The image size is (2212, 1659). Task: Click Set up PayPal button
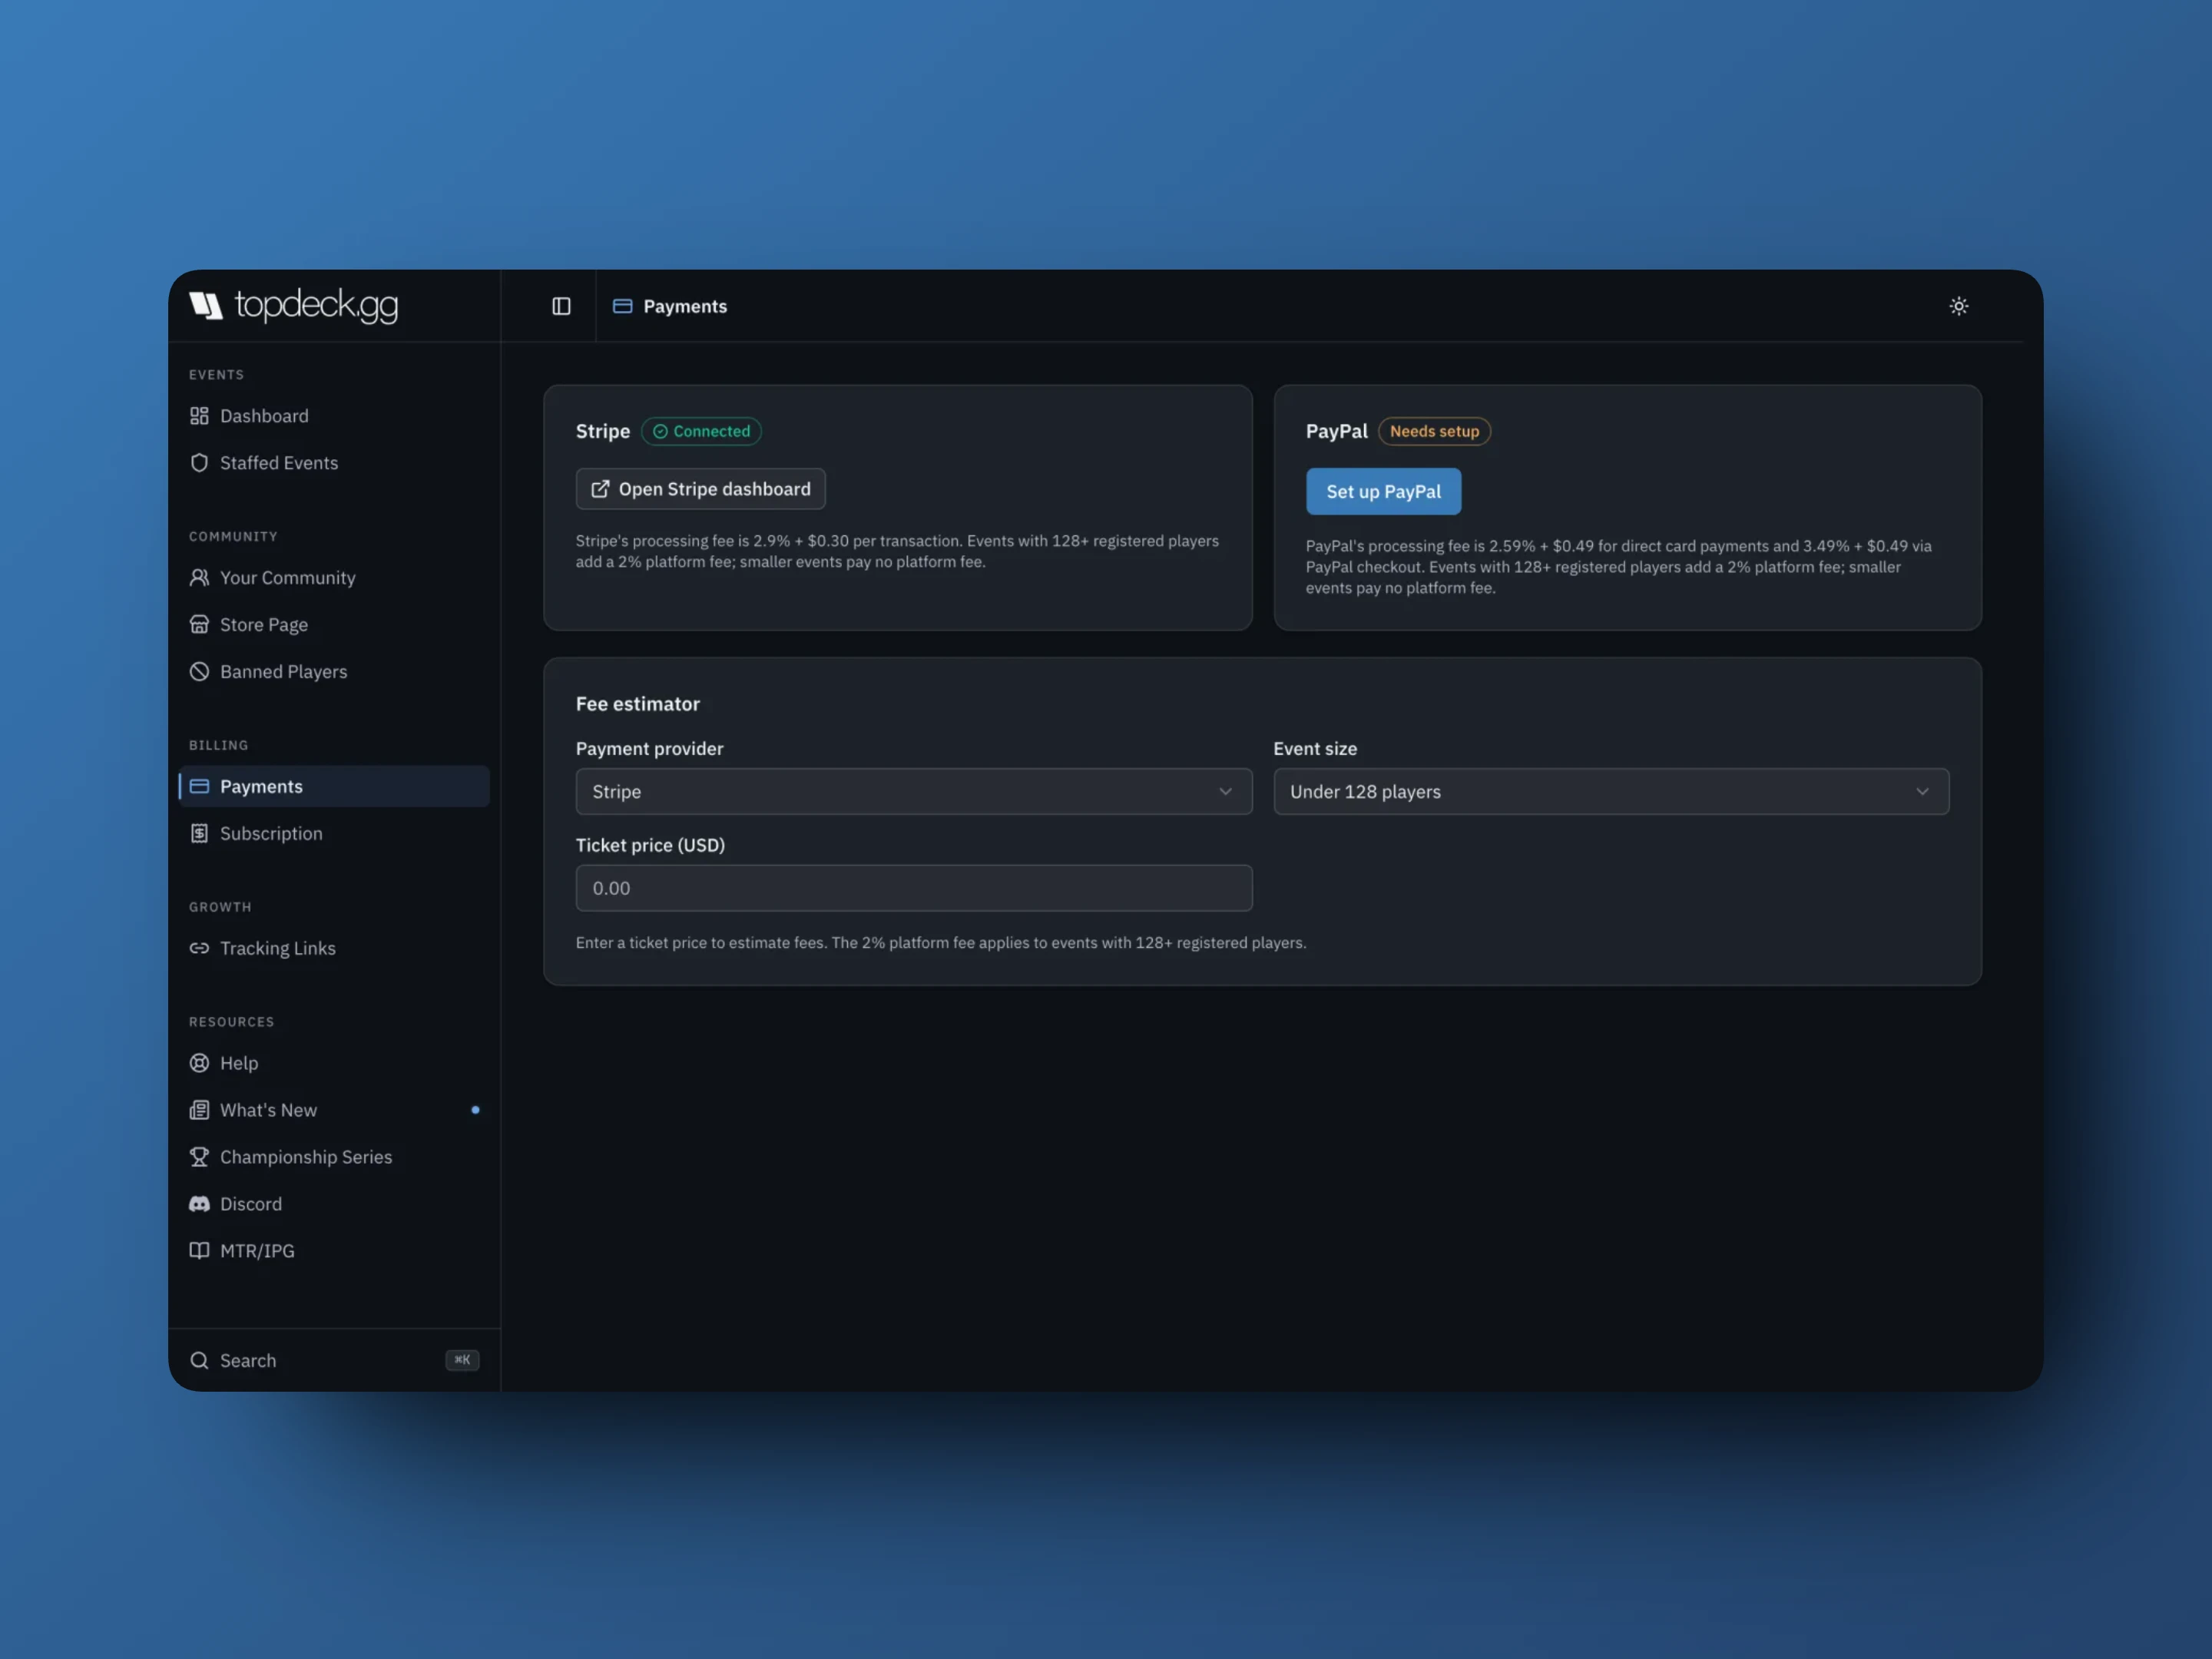[x=1383, y=492]
